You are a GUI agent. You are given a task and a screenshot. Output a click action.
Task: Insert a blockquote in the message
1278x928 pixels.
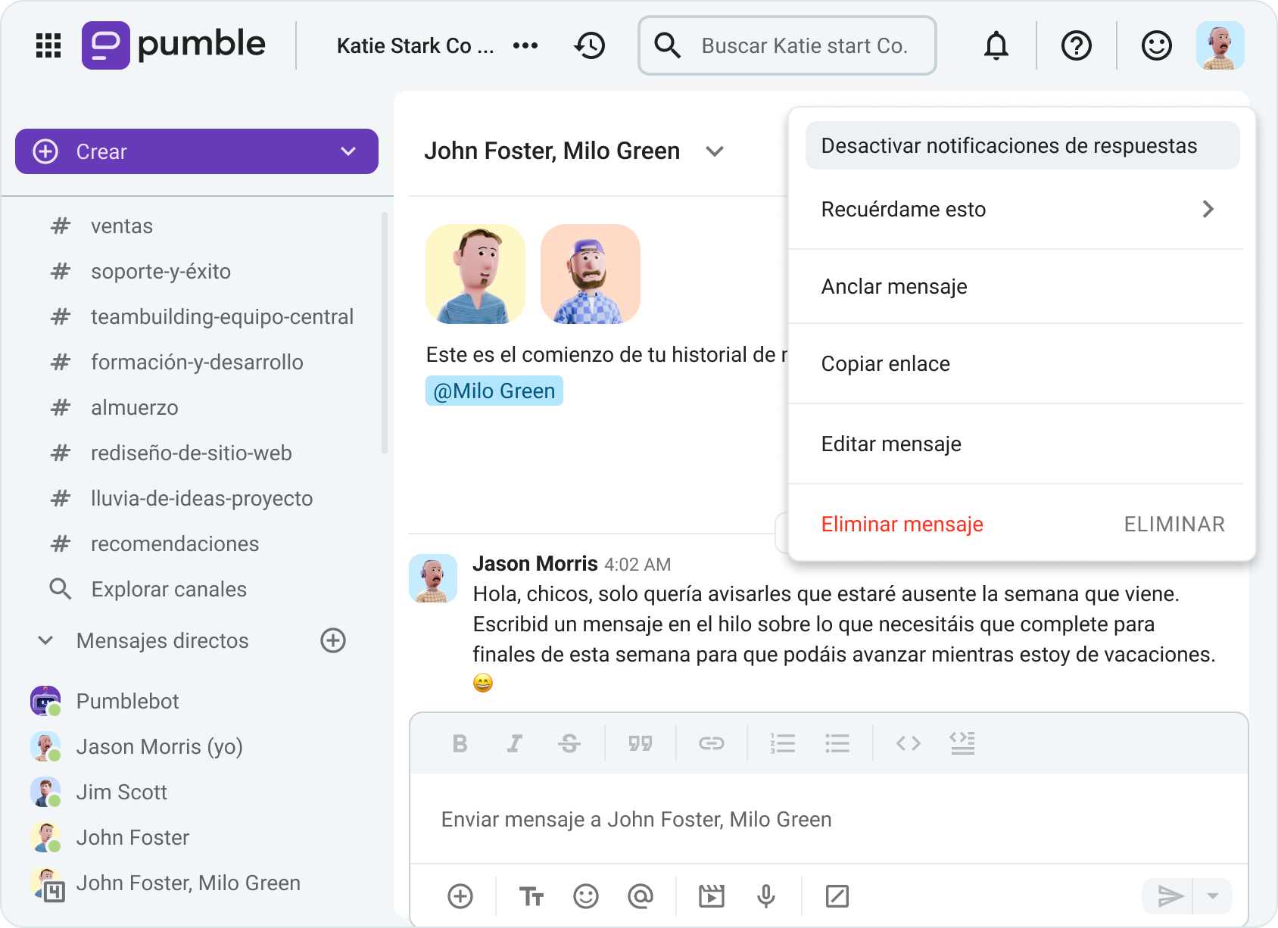(641, 743)
